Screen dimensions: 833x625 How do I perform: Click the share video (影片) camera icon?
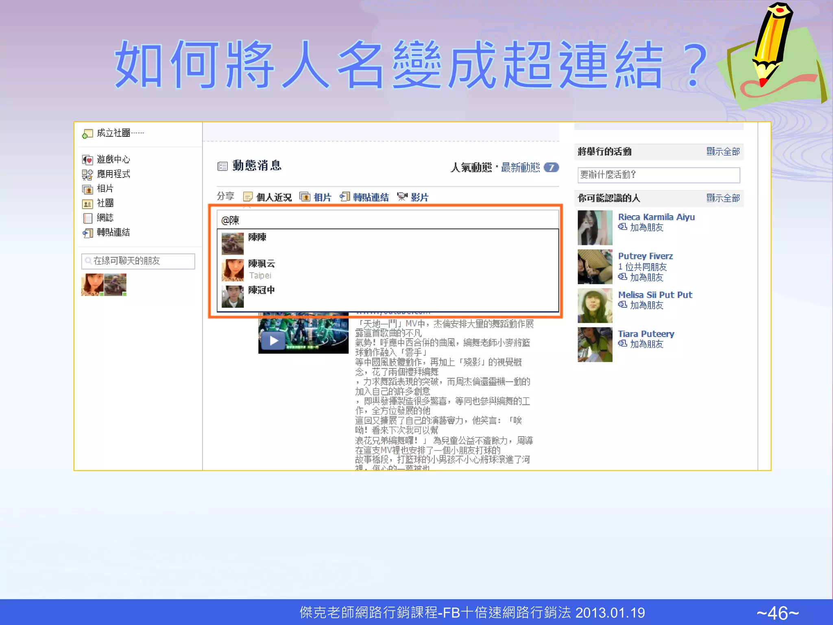click(402, 197)
